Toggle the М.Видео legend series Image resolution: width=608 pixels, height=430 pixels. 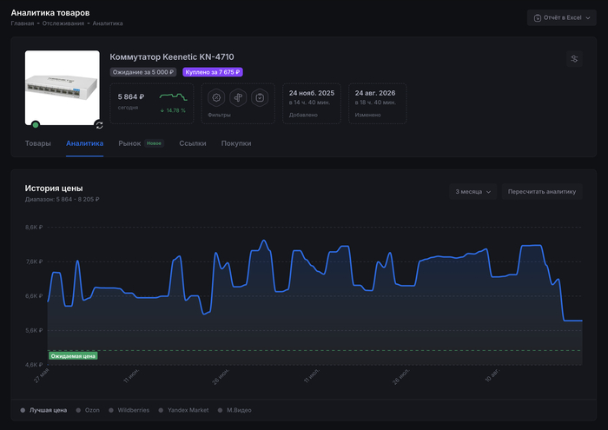click(235, 410)
